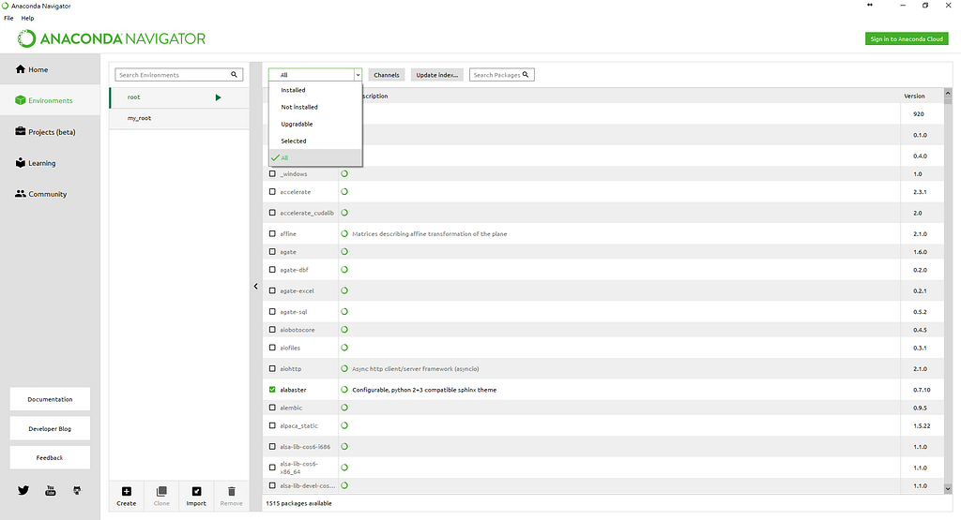Click status circle icon for alembic package
The height and width of the screenshot is (520, 961).
344,408
